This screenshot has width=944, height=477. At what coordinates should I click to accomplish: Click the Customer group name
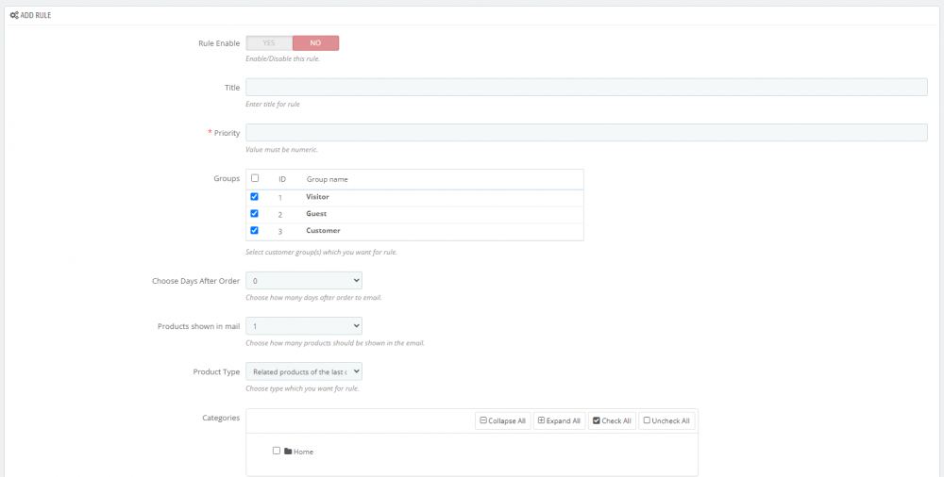323,230
